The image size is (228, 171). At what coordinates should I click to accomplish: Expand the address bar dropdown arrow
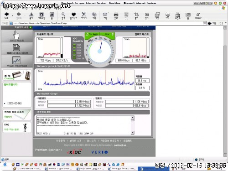pos(205,23)
